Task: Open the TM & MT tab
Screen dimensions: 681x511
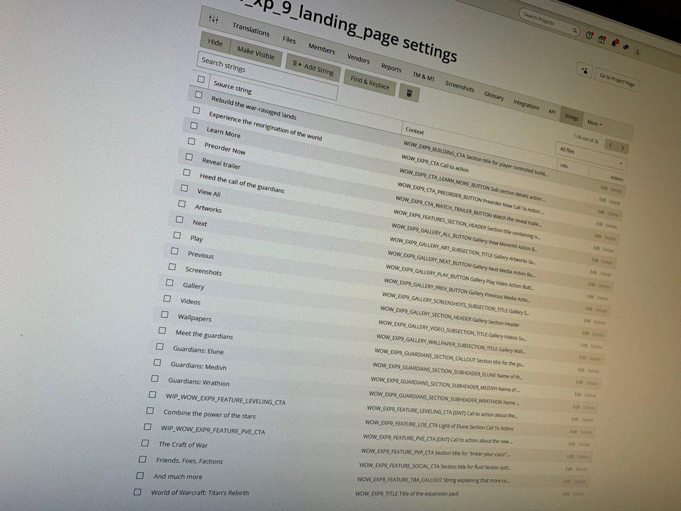Action: (423, 77)
